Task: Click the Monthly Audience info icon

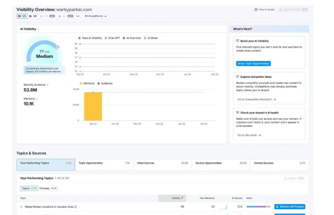Action: 47,85
